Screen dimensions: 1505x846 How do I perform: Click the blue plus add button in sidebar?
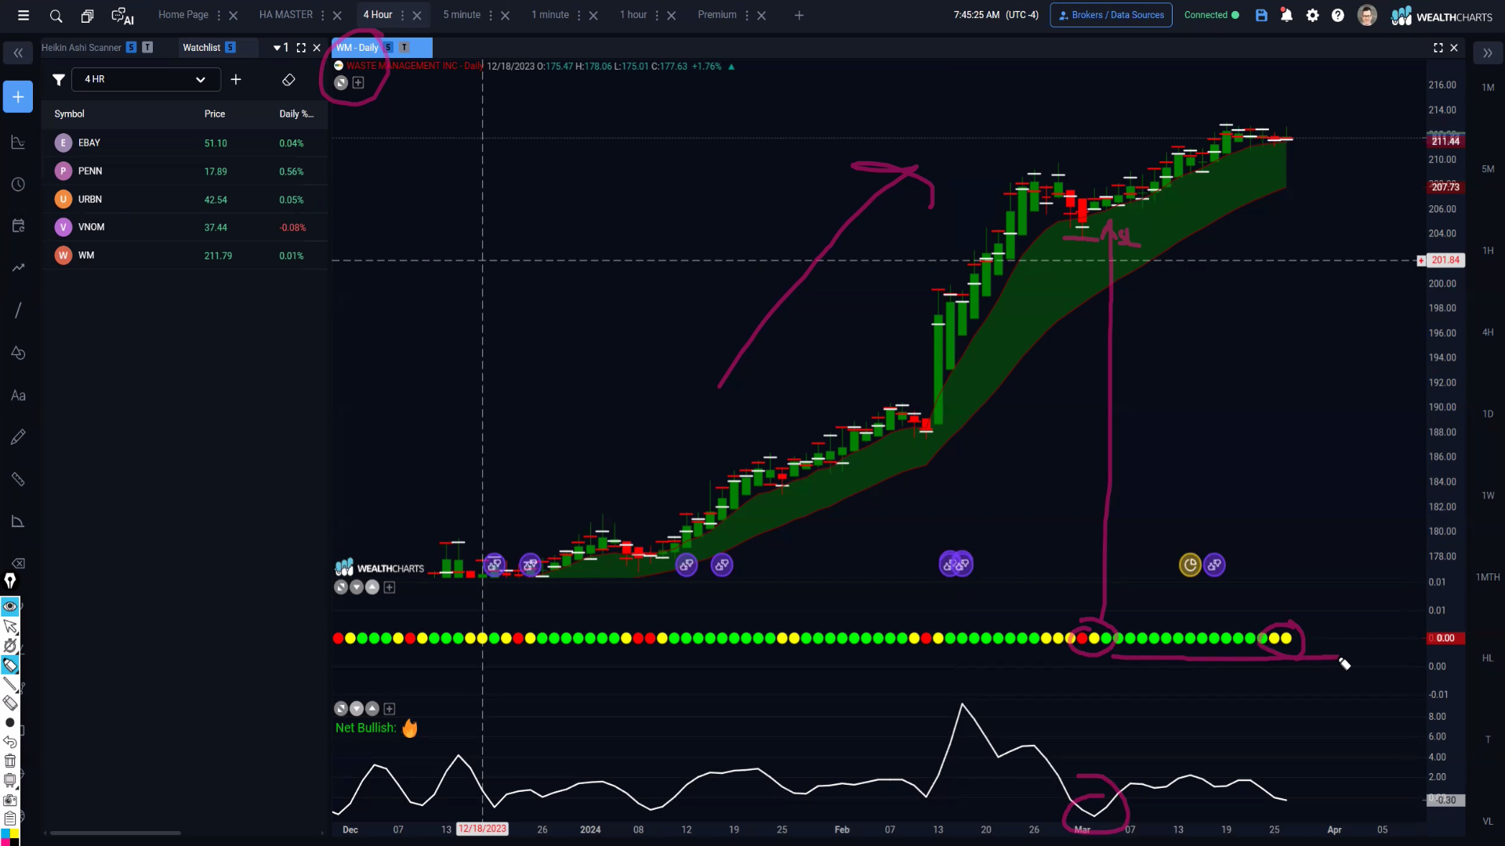pos(18,97)
